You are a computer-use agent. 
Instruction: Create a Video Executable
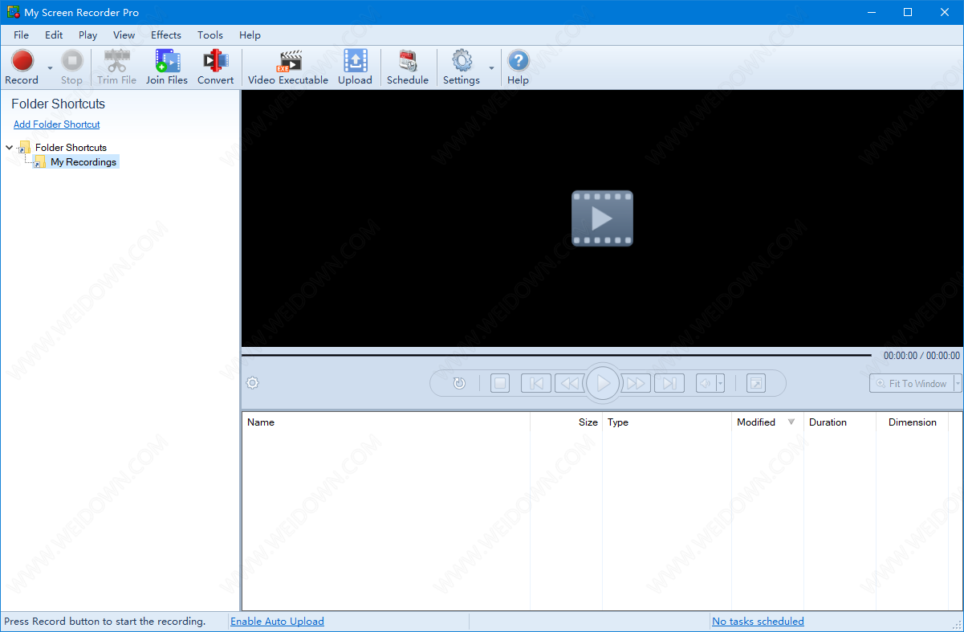[288, 67]
